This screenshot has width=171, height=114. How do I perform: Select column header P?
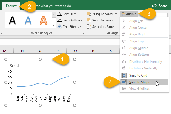[57, 51]
